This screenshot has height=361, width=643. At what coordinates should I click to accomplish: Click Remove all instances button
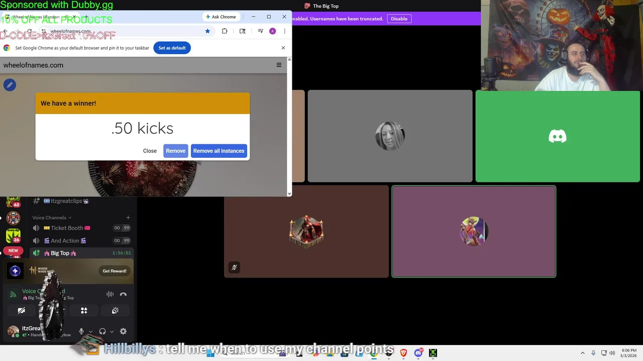[x=219, y=151]
